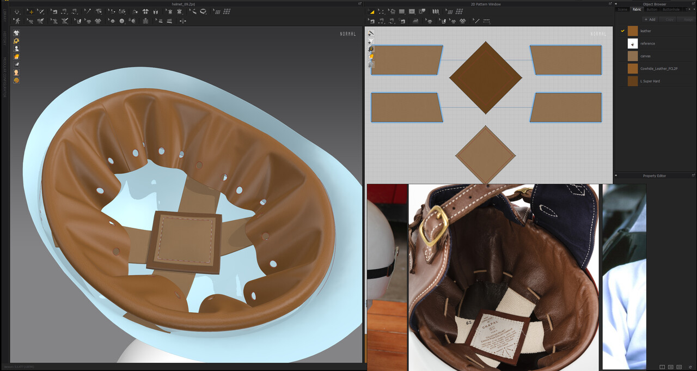Start Simulate with the down-arrow icon
This screenshot has height=371, width=697.
(x=17, y=11)
